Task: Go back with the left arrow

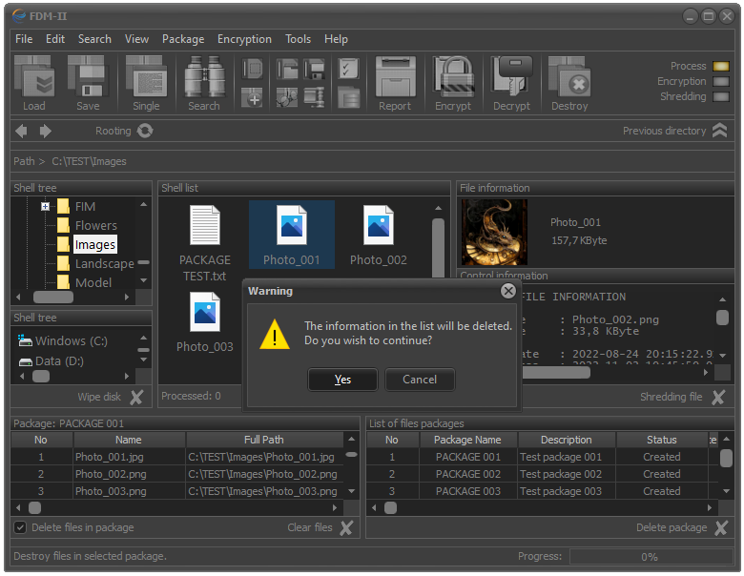Action: 21,131
